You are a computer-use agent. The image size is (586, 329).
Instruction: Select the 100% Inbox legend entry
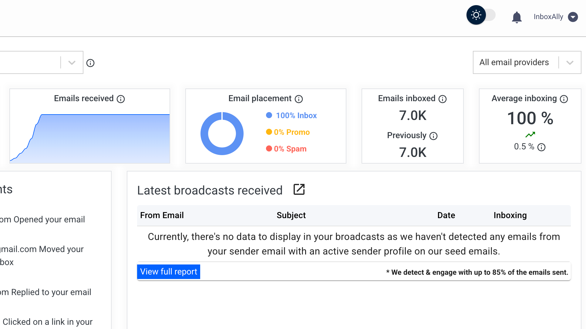pyautogui.click(x=291, y=115)
